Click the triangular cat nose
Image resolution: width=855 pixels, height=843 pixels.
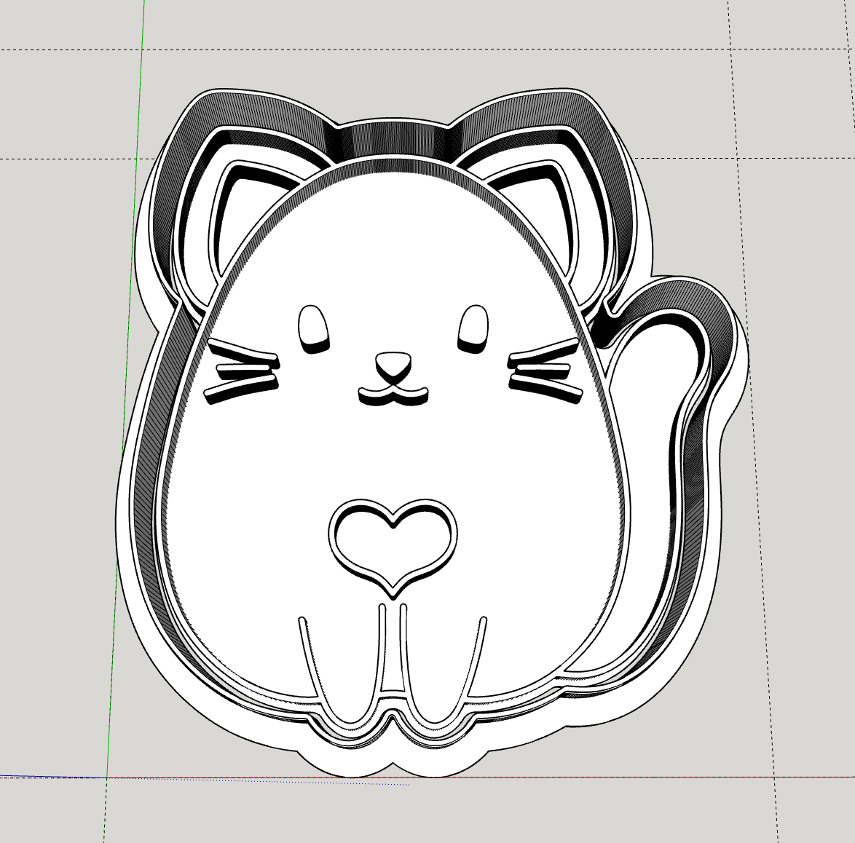[x=393, y=364]
